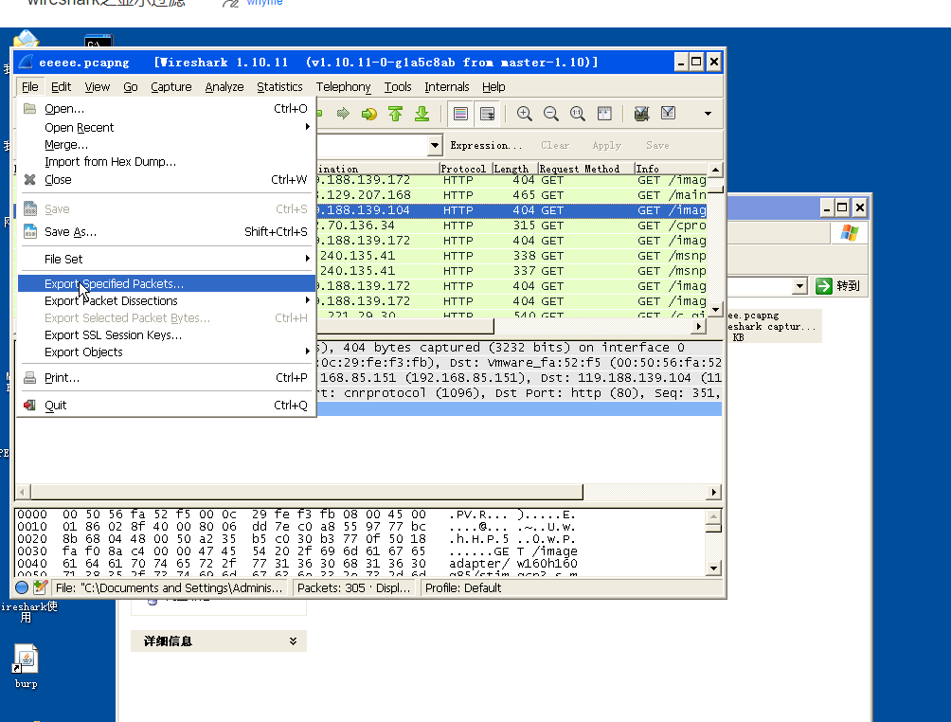Select the '404 bytes captured' frame line

coord(519,348)
